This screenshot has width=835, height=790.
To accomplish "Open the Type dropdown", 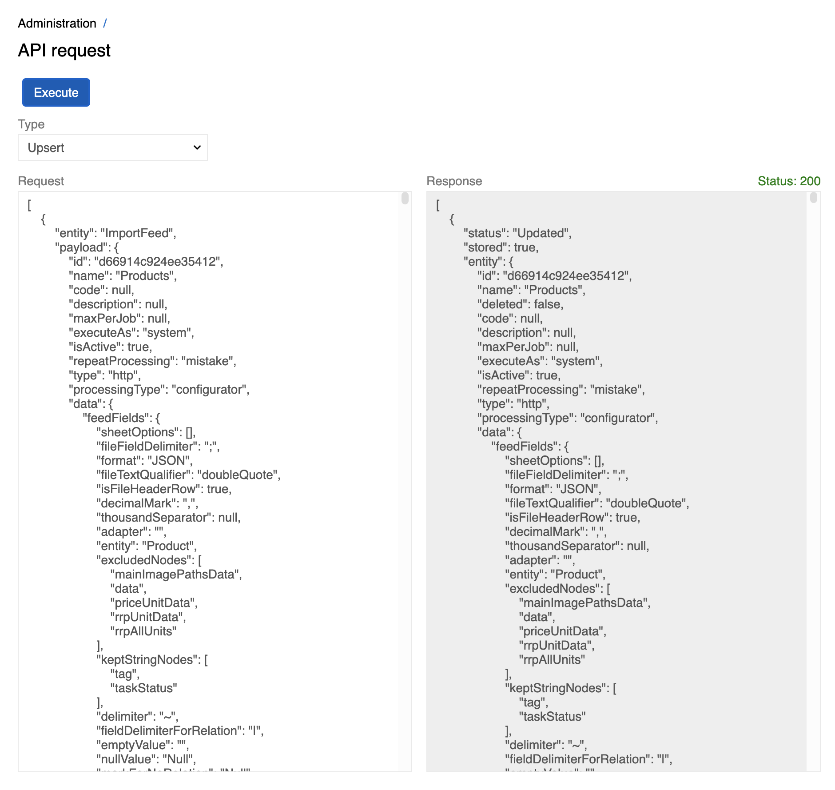I will pos(112,147).
